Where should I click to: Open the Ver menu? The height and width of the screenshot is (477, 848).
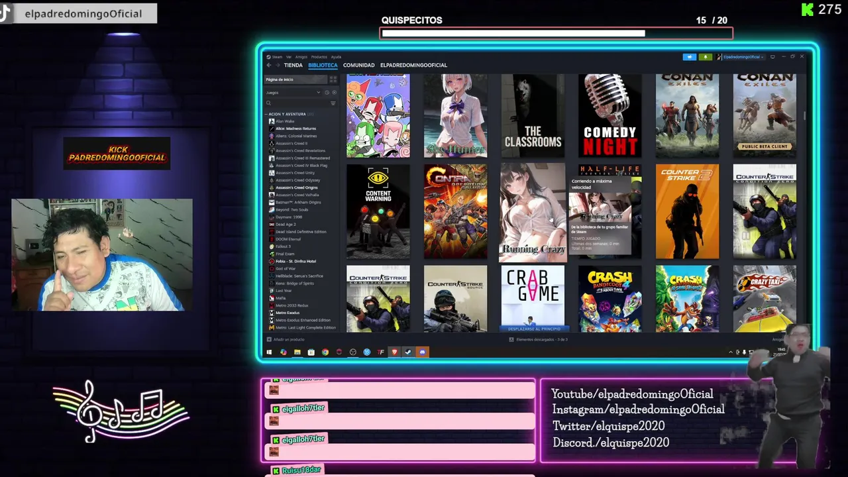point(289,57)
